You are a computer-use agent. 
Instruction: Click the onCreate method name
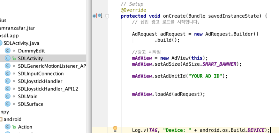[x=174, y=16]
